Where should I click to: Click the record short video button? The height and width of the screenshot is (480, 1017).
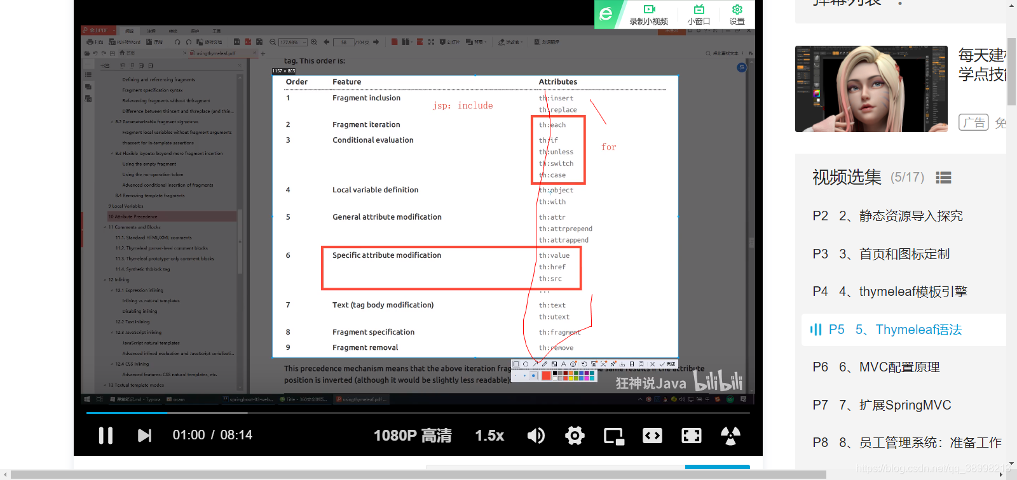tap(649, 14)
